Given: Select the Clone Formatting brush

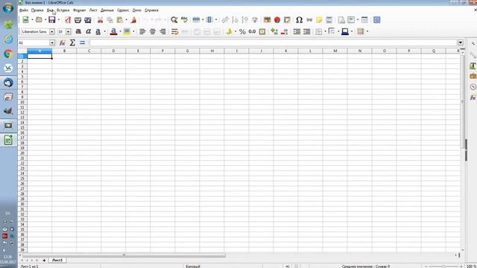Looking at the screenshot, I should (133, 20).
